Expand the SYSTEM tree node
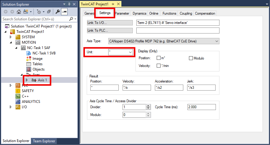This screenshot has height=145, width=270. pyautogui.click(x=11, y=37)
